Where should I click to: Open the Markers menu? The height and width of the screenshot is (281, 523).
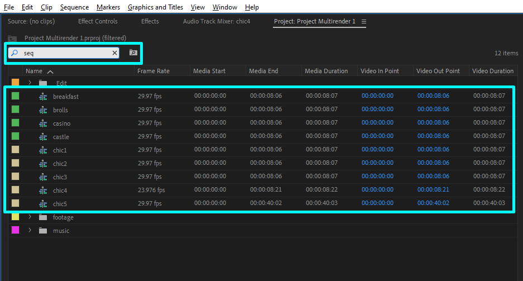click(108, 7)
